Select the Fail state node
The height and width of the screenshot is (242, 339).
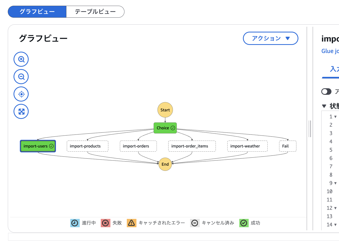[288, 146]
